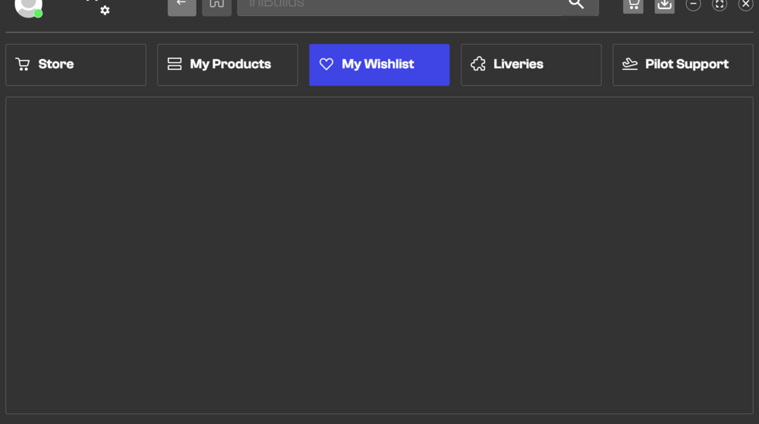
Task: Click the heart icon on My Wishlist
Action: click(326, 64)
